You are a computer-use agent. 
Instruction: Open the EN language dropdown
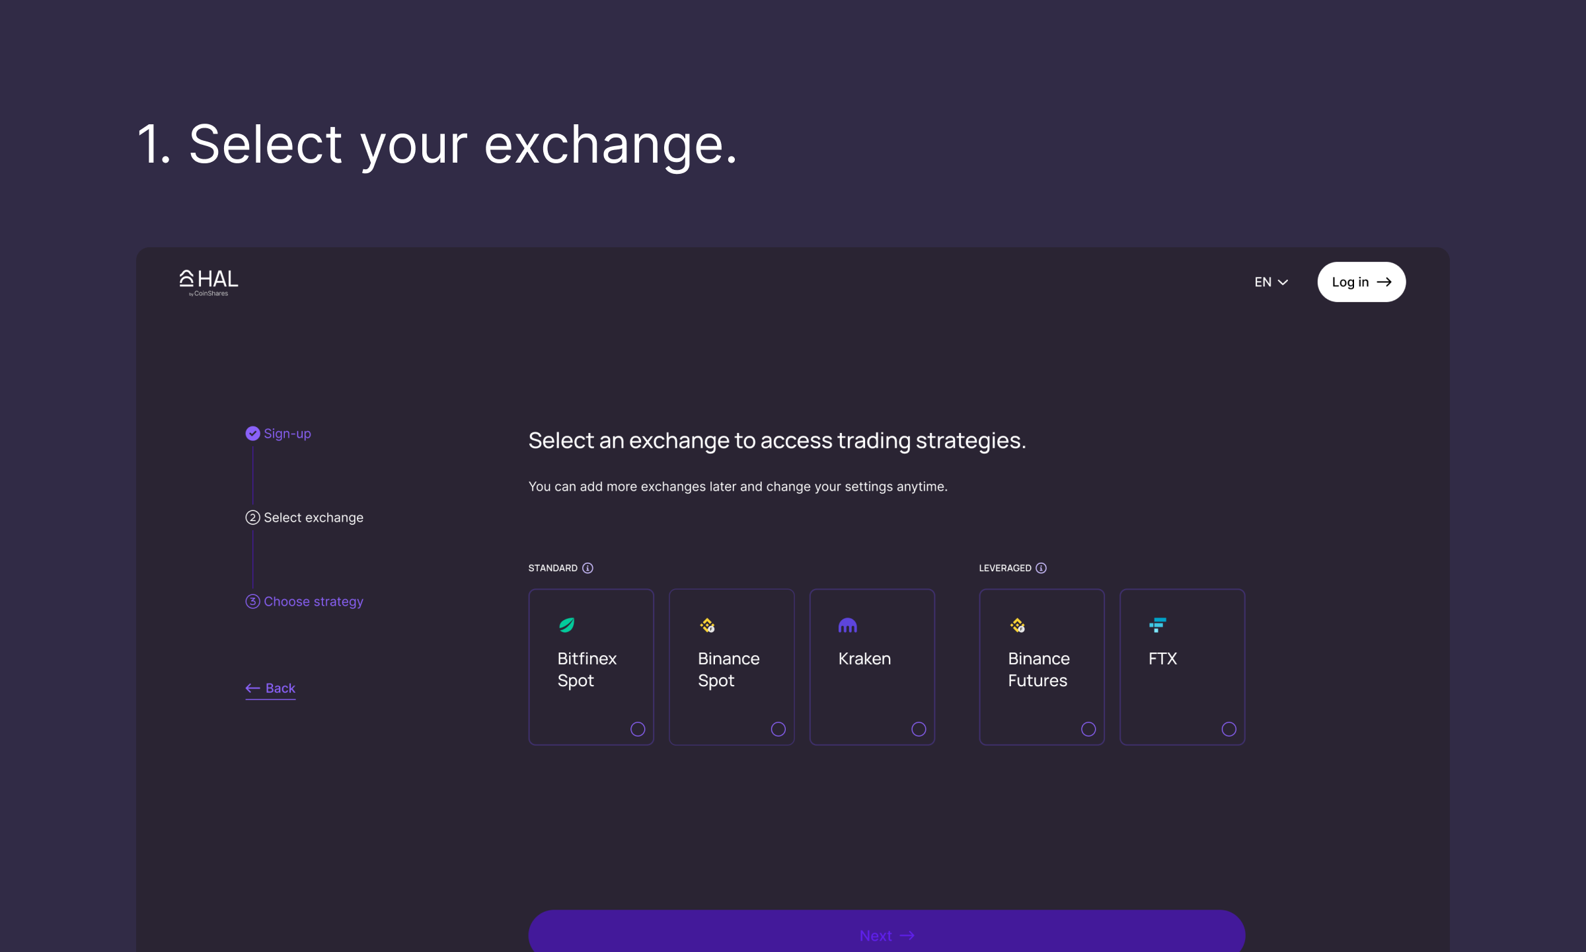click(x=1271, y=282)
